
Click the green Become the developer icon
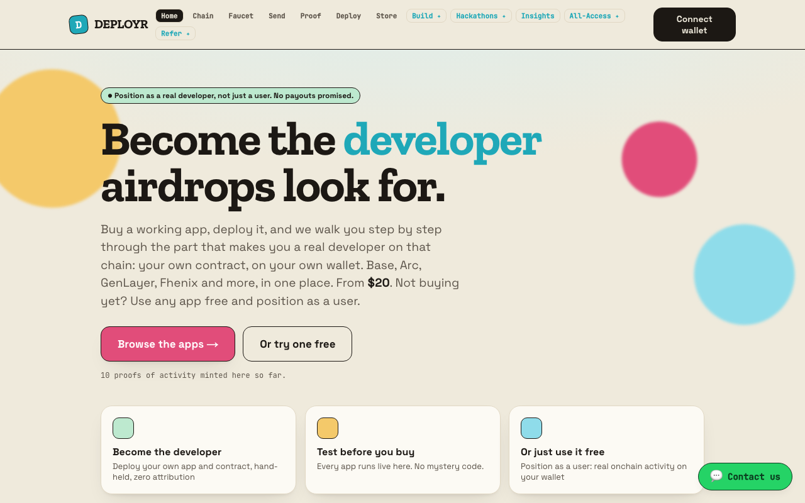[123, 428]
